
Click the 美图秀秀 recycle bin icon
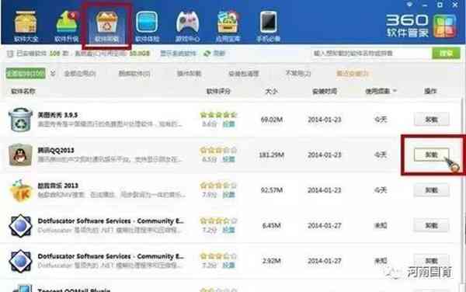[x=20, y=120]
